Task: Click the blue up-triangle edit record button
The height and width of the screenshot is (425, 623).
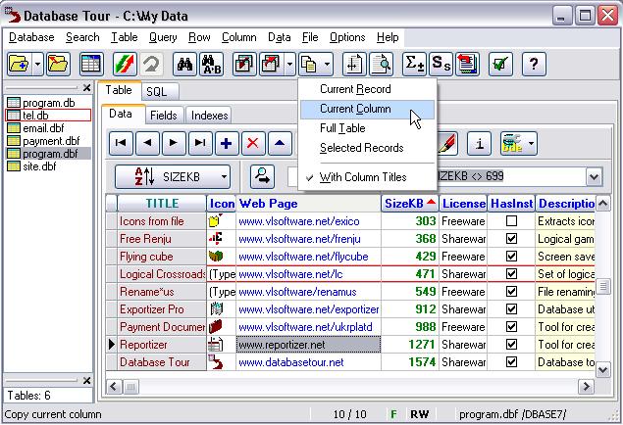Action: (x=280, y=143)
